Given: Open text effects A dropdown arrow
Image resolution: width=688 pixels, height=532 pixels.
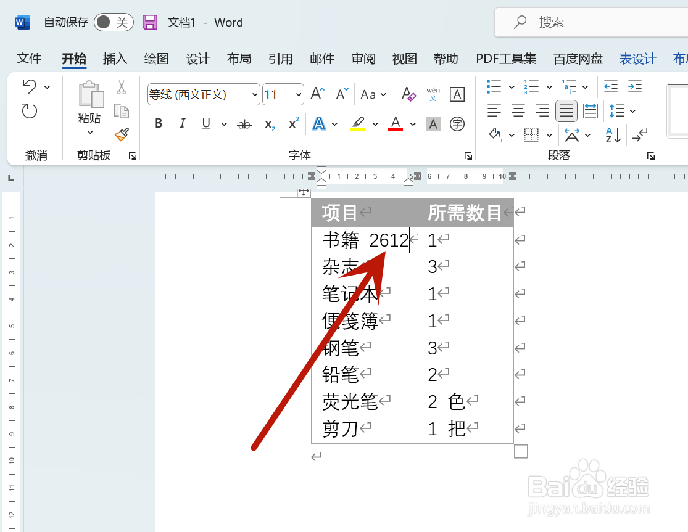Looking at the screenshot, I should point(334,125).
